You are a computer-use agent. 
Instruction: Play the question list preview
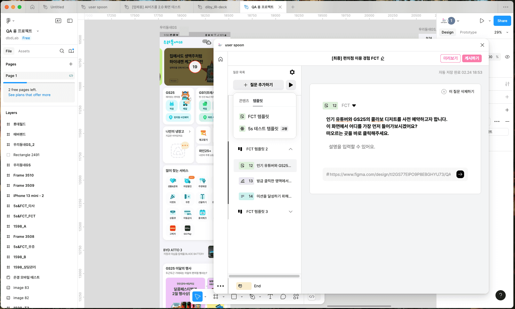(x=291, y=85)
